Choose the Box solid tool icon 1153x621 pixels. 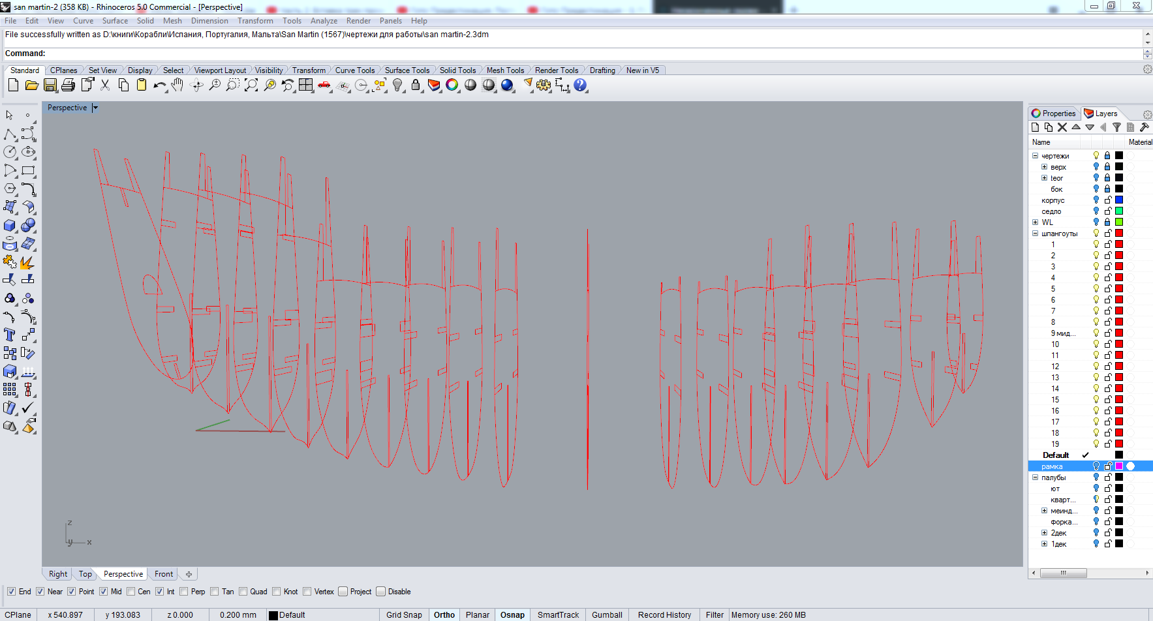pyautogui.click(x=10, y=226)
